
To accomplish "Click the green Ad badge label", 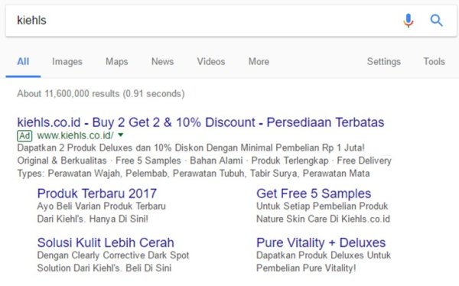I will (x=24, y=135).
